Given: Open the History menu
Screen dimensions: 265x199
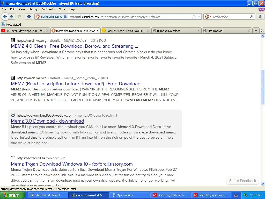Looking at the screenshot, I should click(x=33, y=9).
